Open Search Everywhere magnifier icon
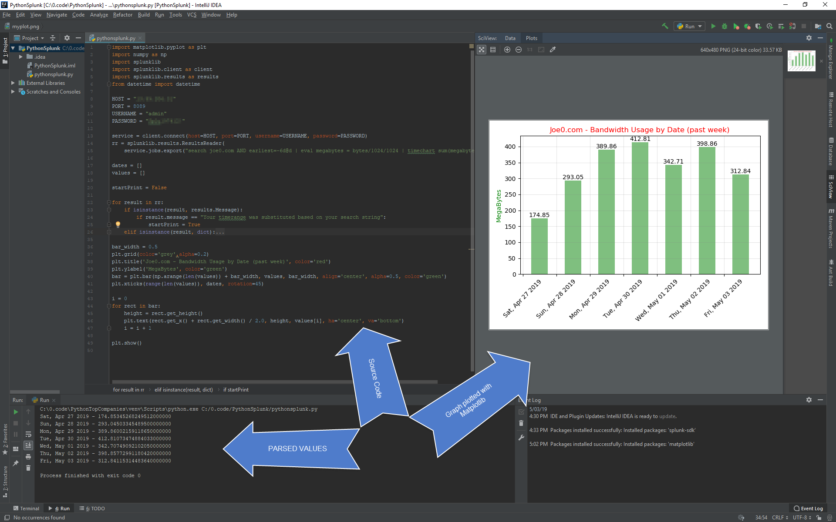 click(x=829, y=26)
